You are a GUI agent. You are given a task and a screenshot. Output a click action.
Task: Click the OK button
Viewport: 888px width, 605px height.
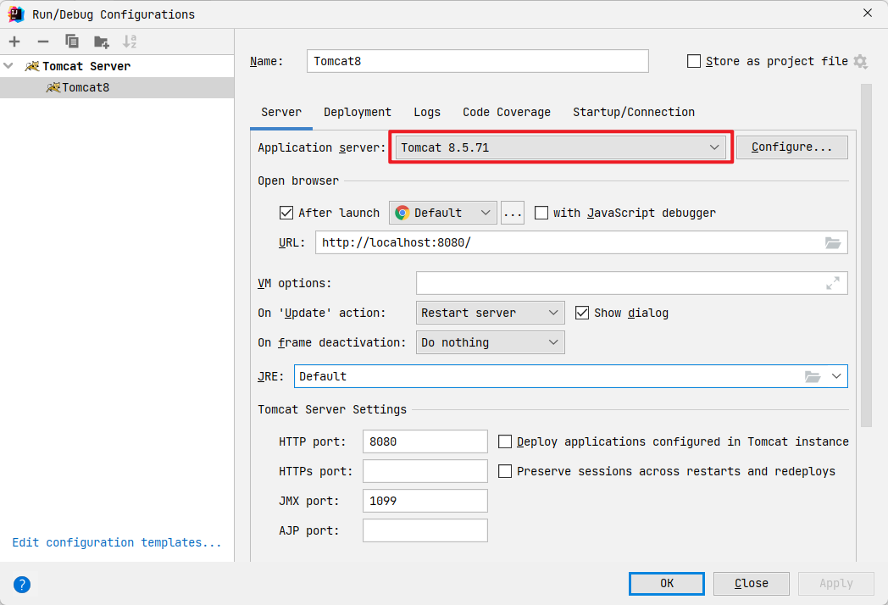[x=667, y=584]
